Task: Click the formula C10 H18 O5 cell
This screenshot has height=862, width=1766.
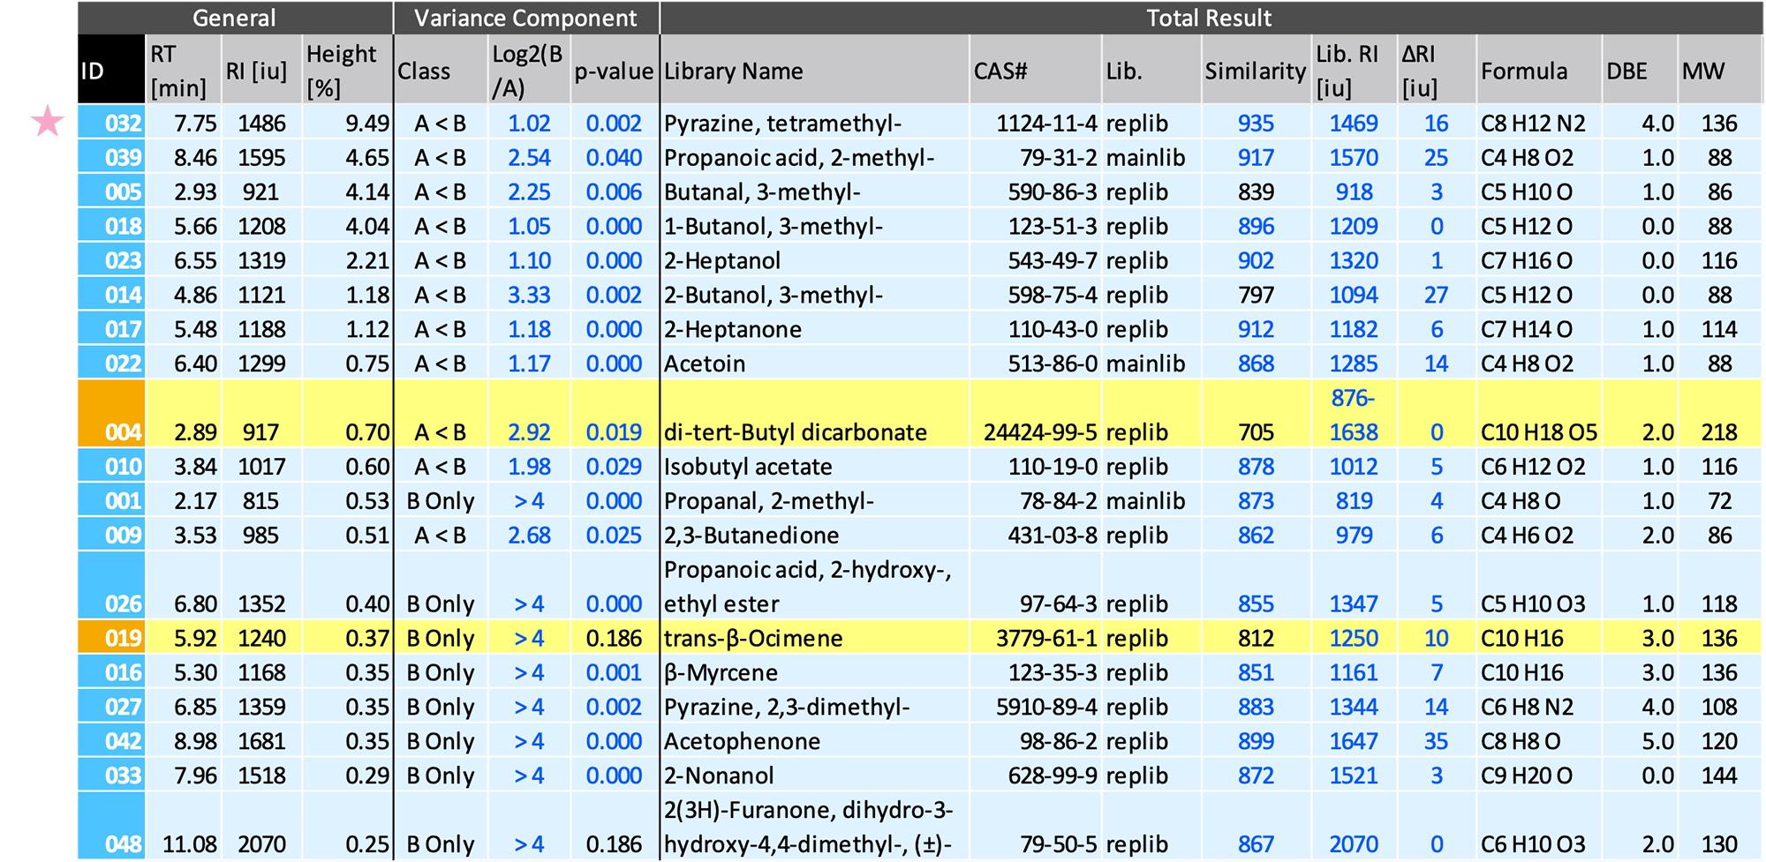Action: coord(1538,432)
